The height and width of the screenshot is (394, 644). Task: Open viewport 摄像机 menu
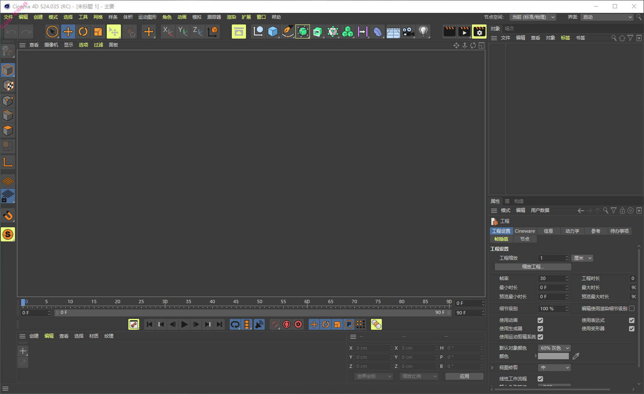[51, 45]
